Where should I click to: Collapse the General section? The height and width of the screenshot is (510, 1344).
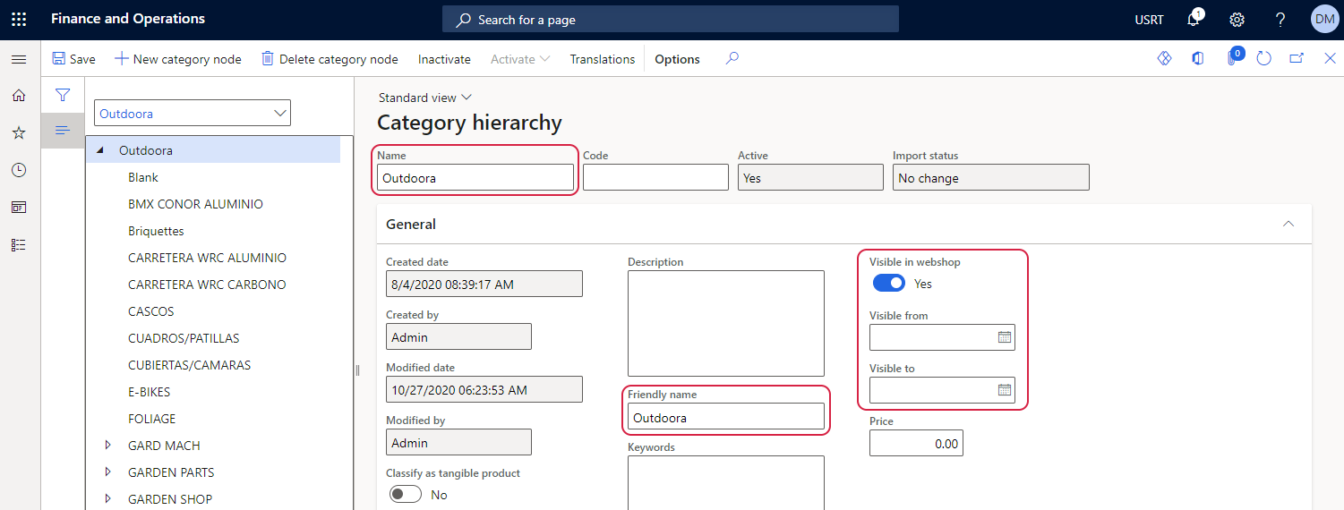[x=1288, y=224]
